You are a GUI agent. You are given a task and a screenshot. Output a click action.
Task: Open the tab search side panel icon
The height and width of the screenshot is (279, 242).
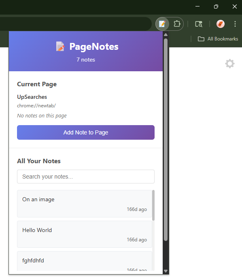pos(199,24)
